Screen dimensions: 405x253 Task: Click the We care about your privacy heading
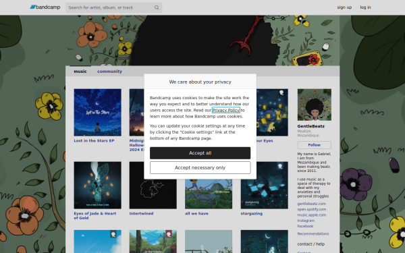pos(200,82)
